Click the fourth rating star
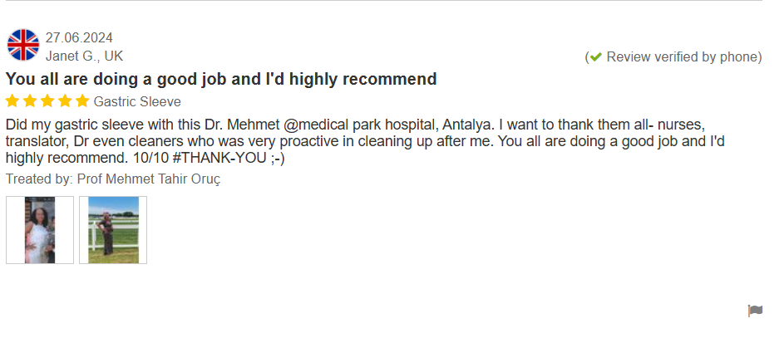This screenshot has height=338, width=784. (65, 101)
